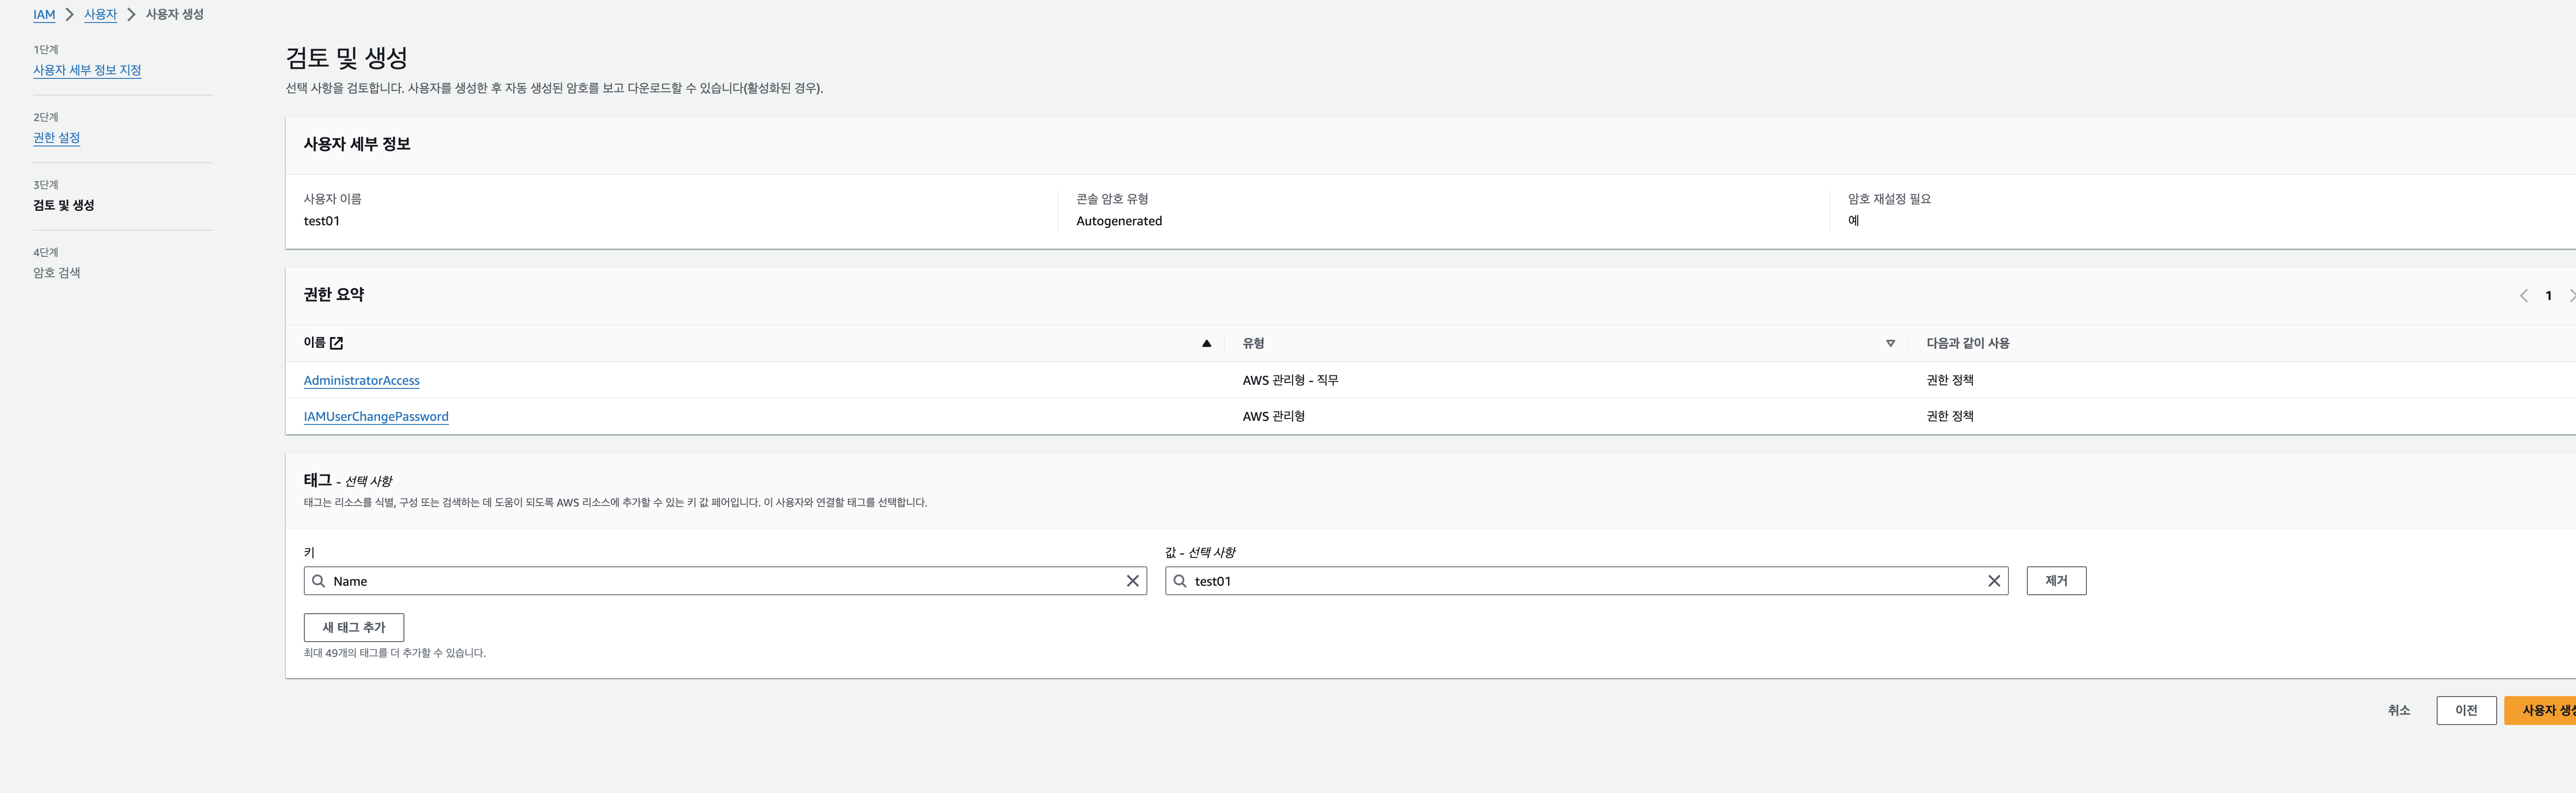
Task: Create the user with 사용자 생성 button
Action: 2541,711
